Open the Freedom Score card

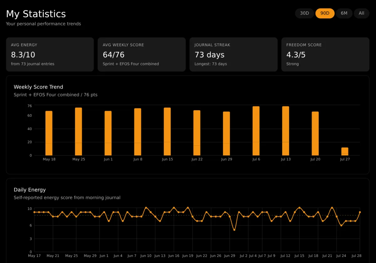325,55
